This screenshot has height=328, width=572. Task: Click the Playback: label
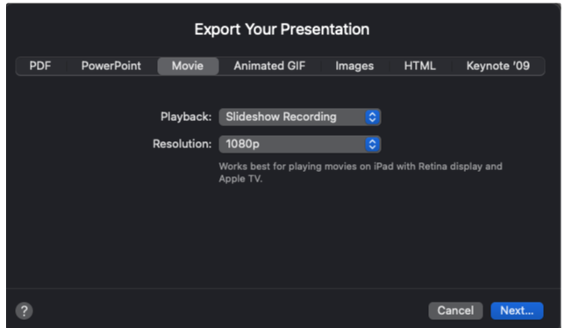point(186,117)
